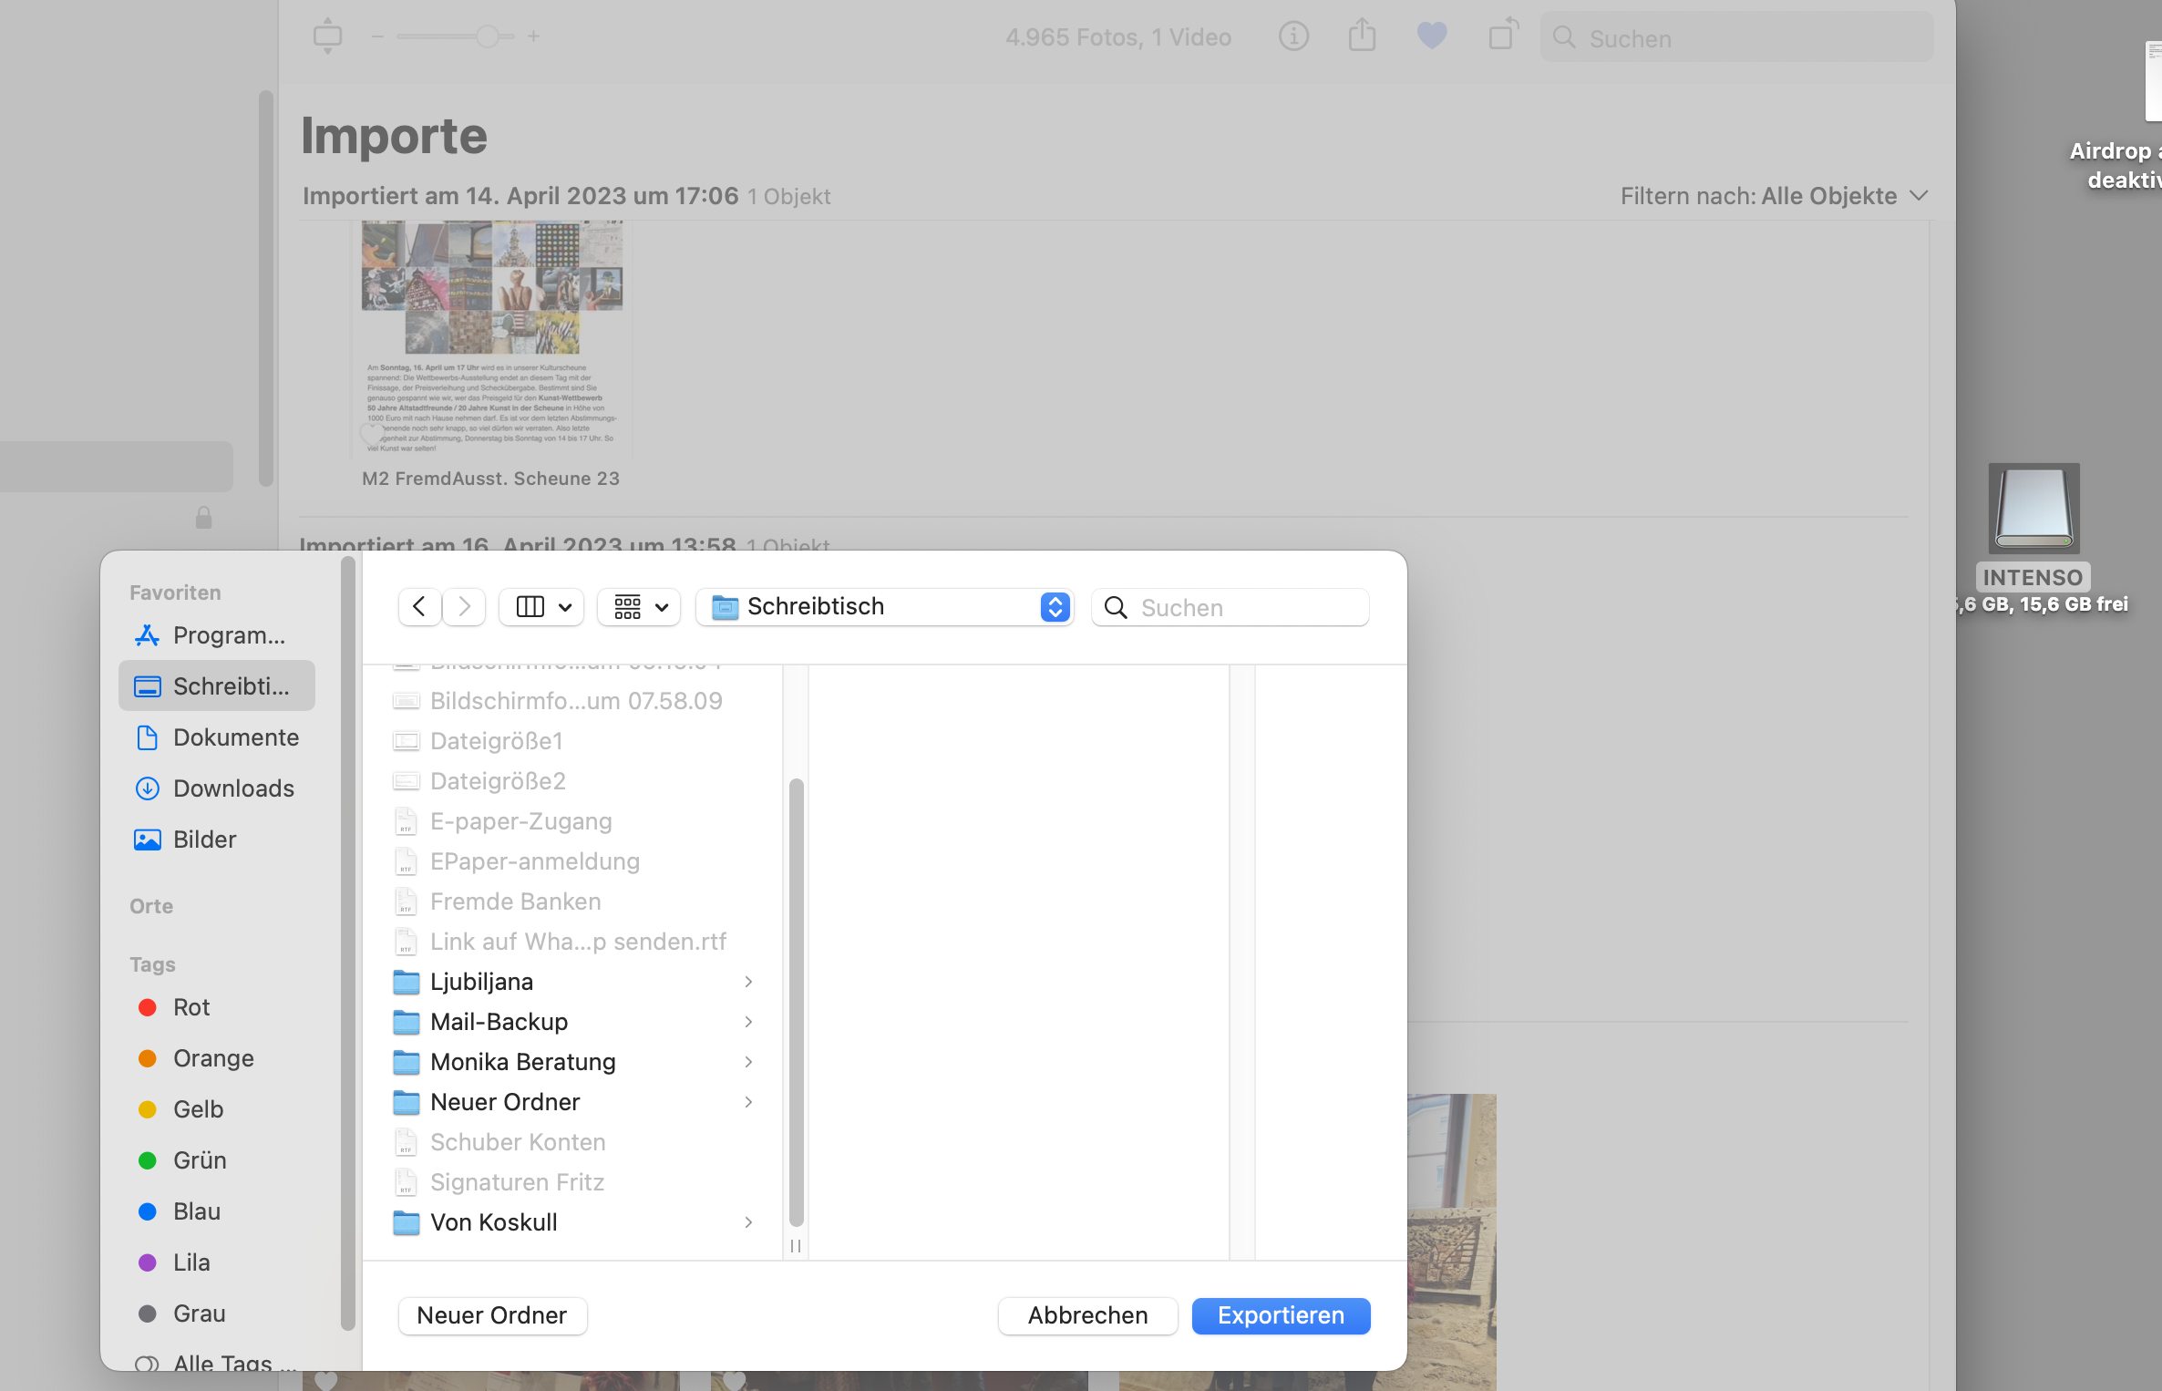Click the Abbrechen button
Screen dimensions: 2162x1391
1087,1315
